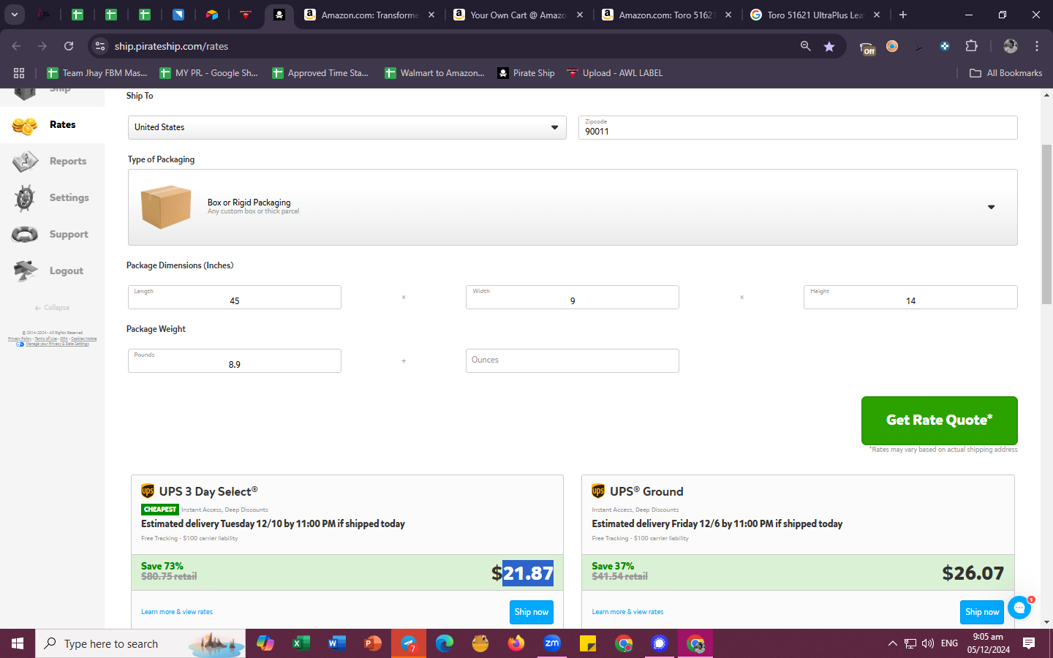
Task: Click the Ounces weight field
Action: 573,360
